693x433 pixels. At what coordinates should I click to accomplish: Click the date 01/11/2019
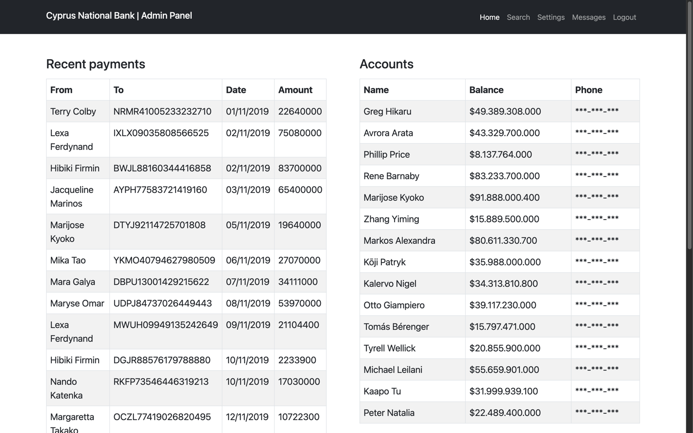[x=247, y=111]
